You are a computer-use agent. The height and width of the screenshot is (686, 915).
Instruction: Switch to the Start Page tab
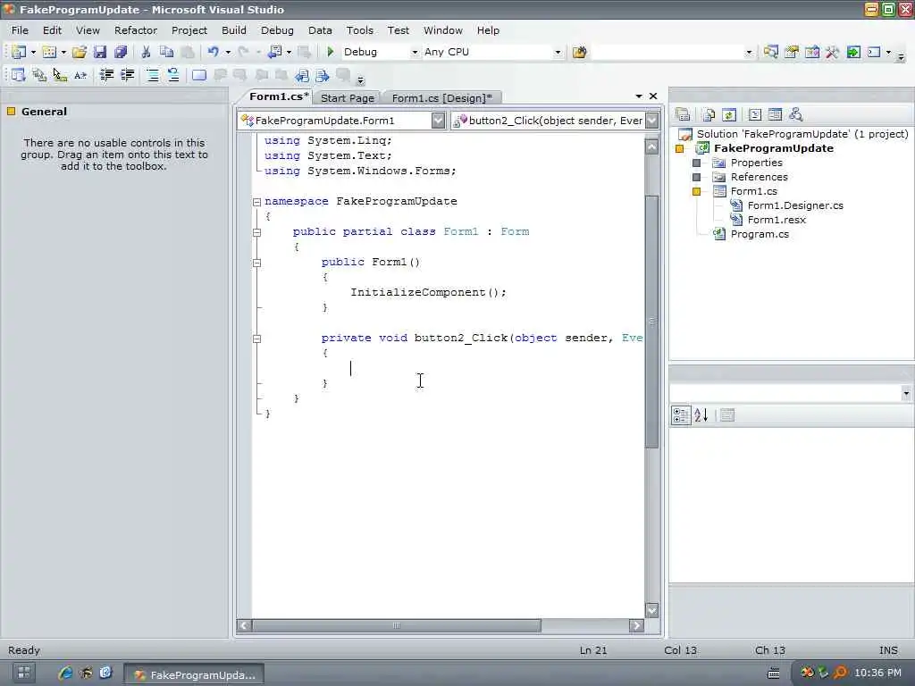348,98
